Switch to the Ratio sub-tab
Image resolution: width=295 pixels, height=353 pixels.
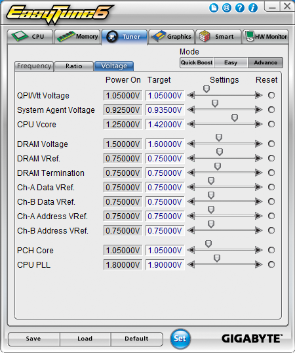point(73,66)
